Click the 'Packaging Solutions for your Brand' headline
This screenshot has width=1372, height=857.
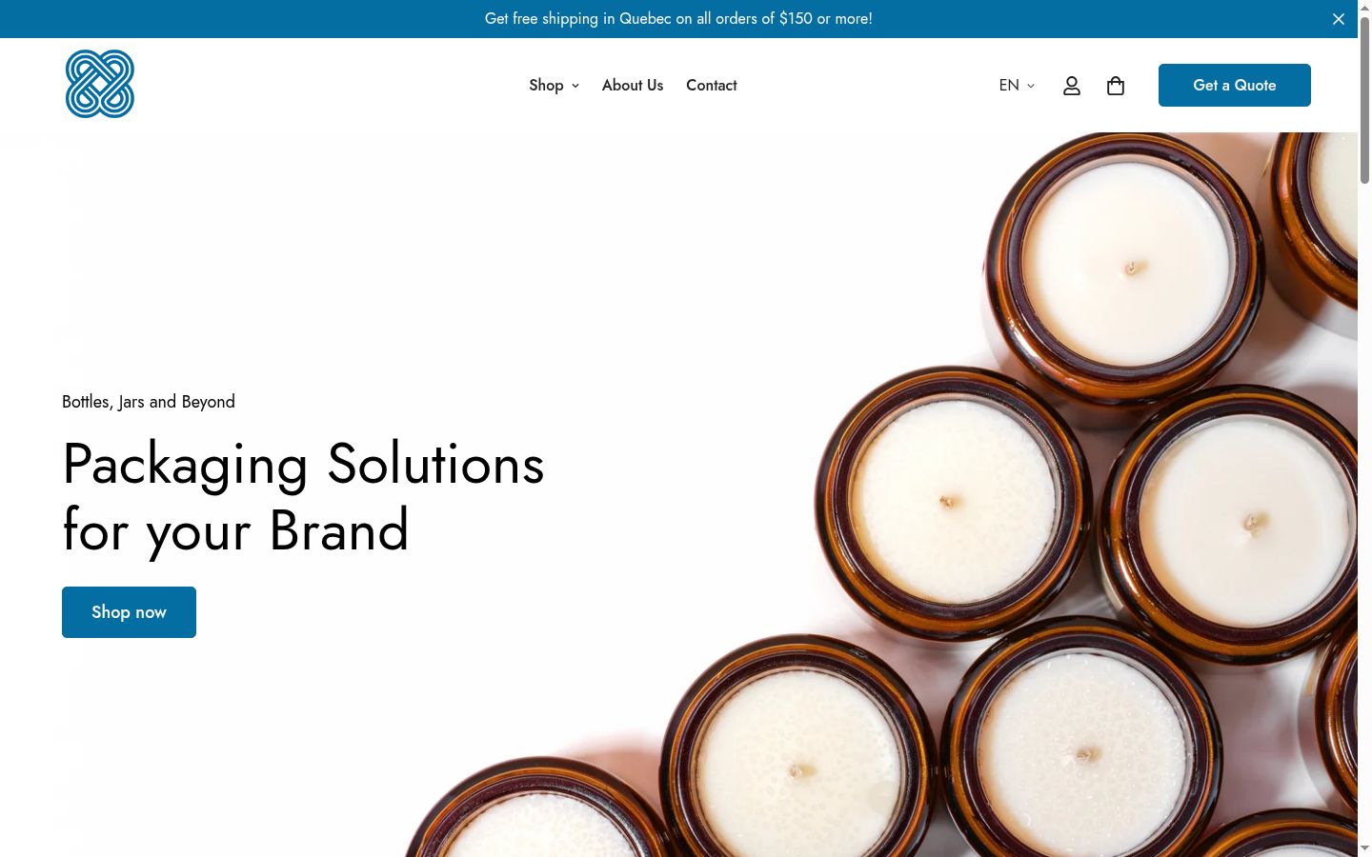(303, 496)
